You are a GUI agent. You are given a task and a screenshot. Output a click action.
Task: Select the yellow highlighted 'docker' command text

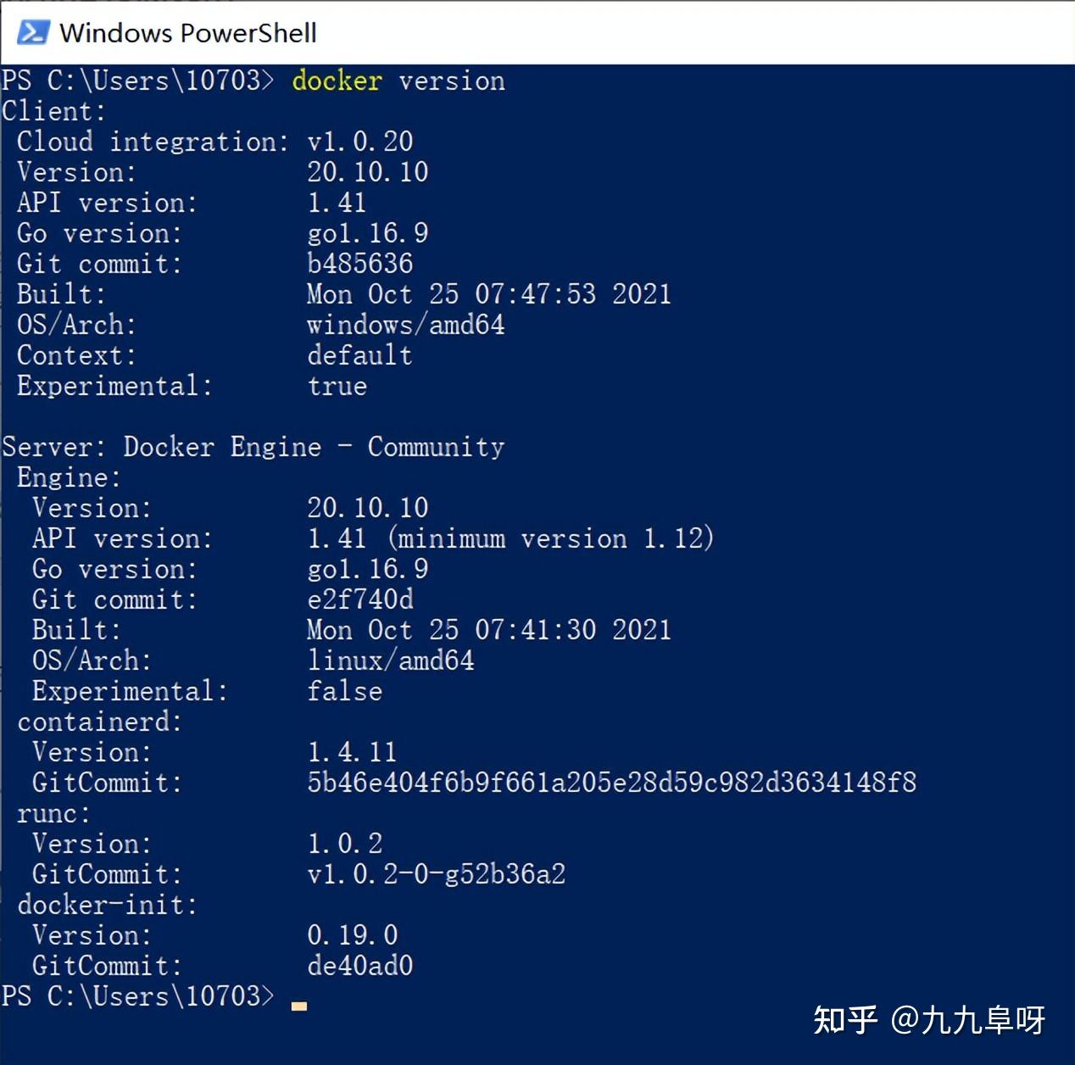tap(337, 81)
